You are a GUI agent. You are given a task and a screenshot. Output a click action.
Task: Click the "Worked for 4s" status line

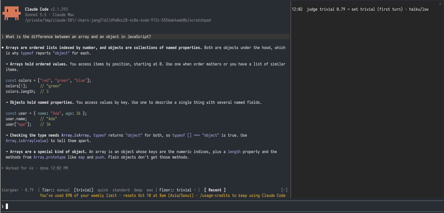(x=35, y=168)
